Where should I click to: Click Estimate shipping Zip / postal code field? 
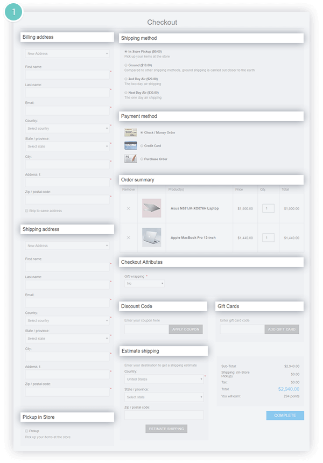(x=164, y=415)
